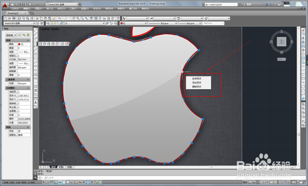308x186 pixels.
Task: Choose 拉伸顶点 from context menu
Action: tap(197, 79)
